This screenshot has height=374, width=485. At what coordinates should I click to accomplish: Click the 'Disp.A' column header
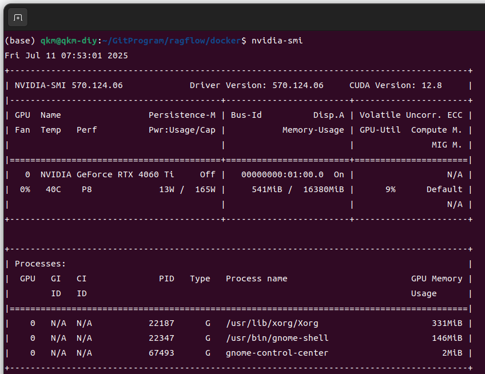[x=328, y=115]
